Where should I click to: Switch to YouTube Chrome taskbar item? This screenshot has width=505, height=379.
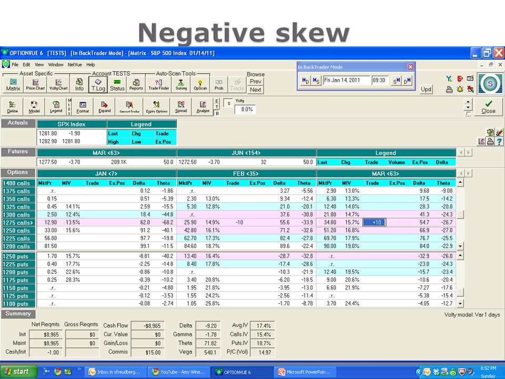tap(179, 372)
